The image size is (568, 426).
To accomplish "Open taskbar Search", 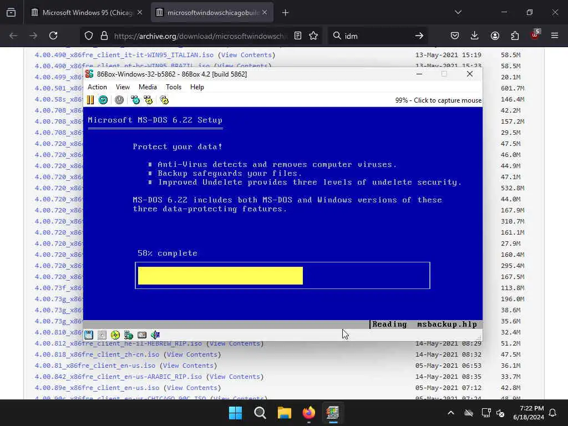I will pos(260,413).
